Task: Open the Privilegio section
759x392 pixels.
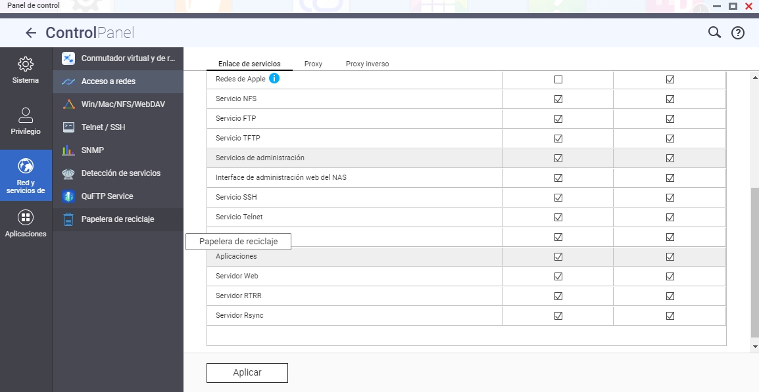Action: (x=26, y=121)
